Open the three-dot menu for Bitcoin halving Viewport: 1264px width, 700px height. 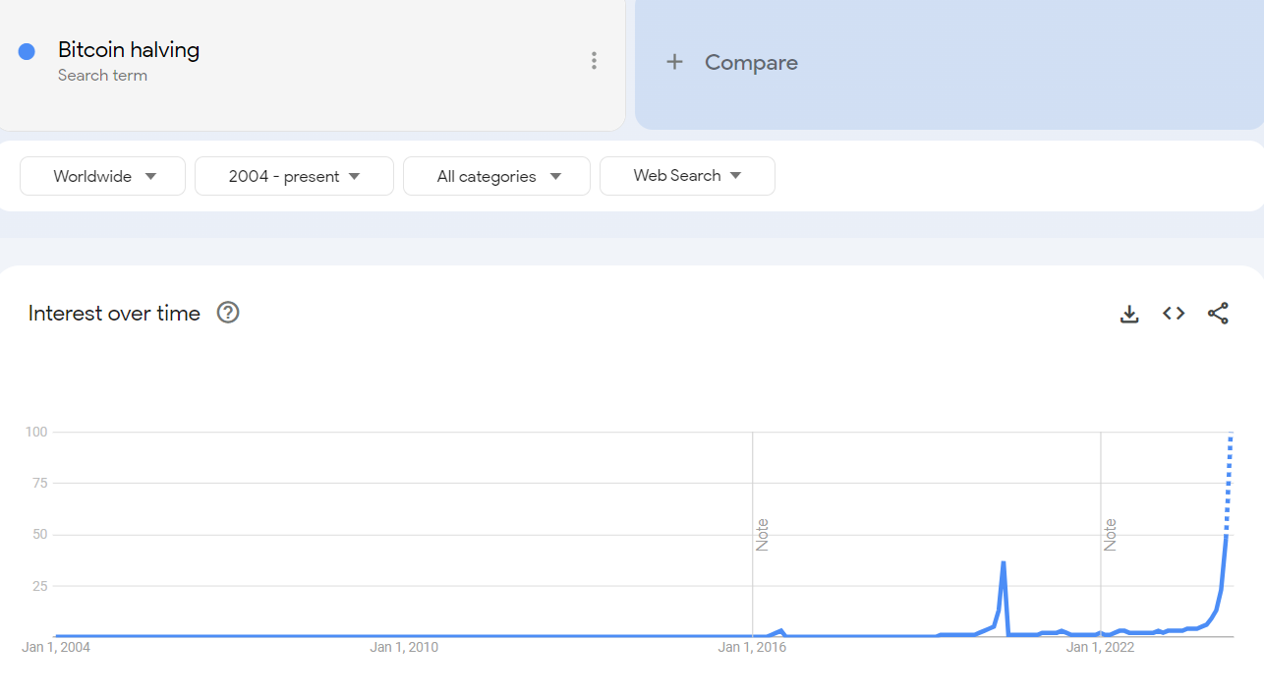(594, 61)
